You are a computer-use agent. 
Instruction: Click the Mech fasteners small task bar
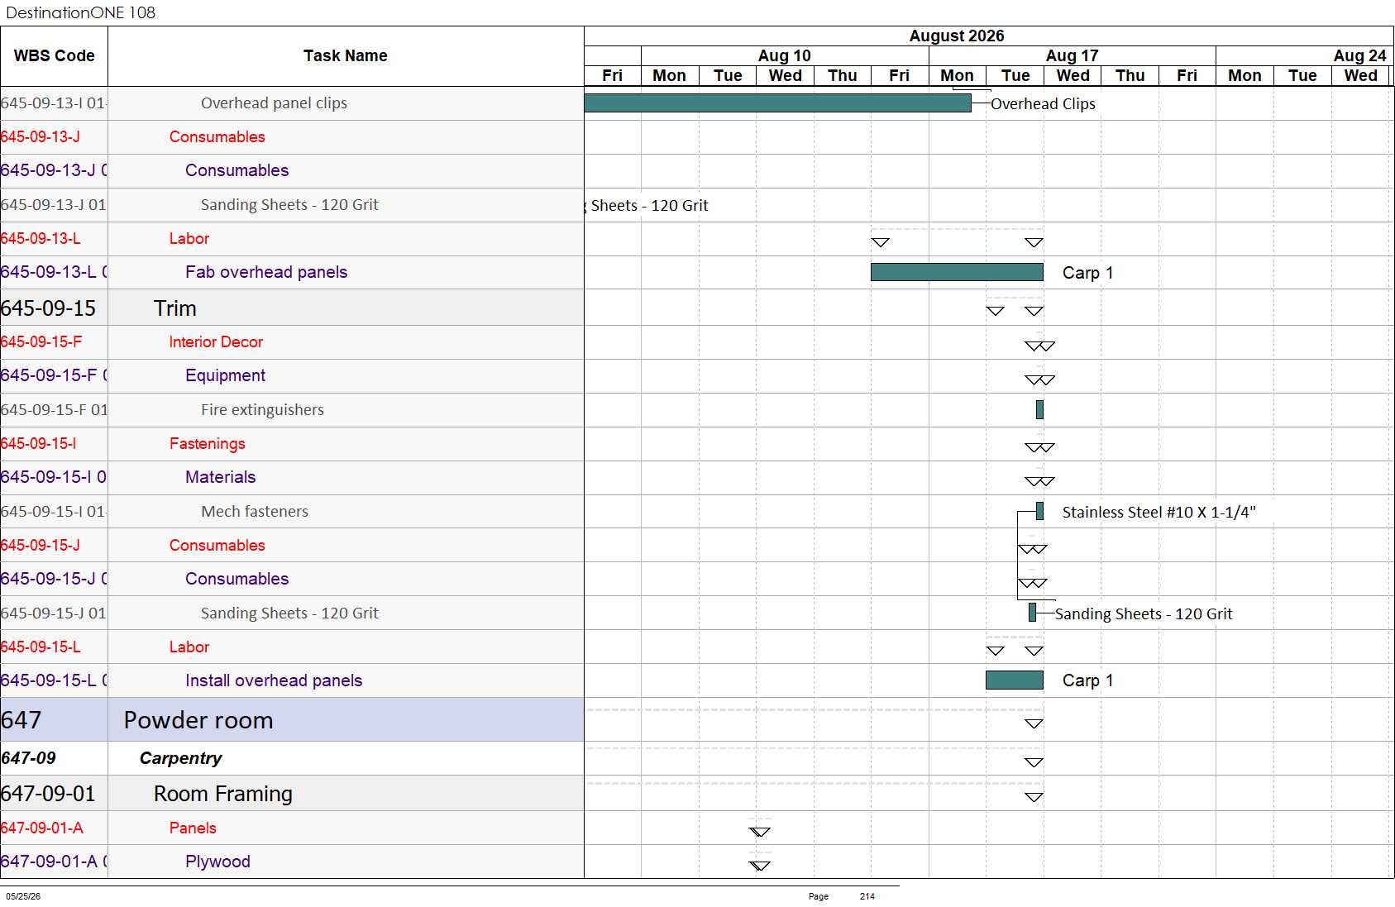pos(1039,511)
